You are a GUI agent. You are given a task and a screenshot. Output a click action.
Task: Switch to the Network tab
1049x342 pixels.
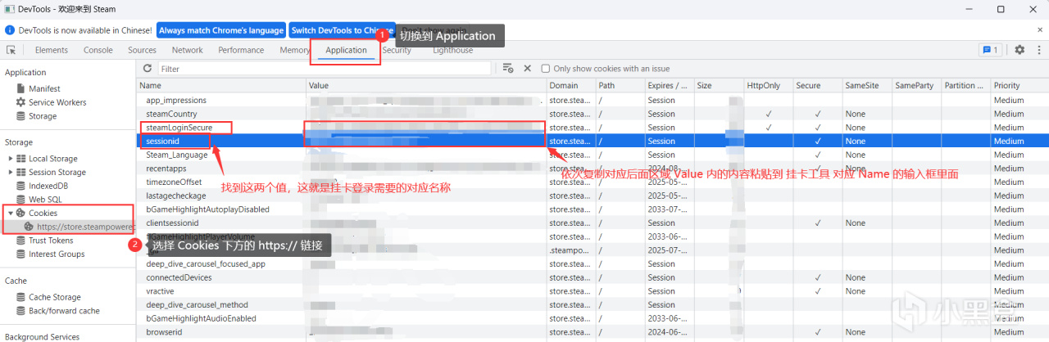click(187, 50)
